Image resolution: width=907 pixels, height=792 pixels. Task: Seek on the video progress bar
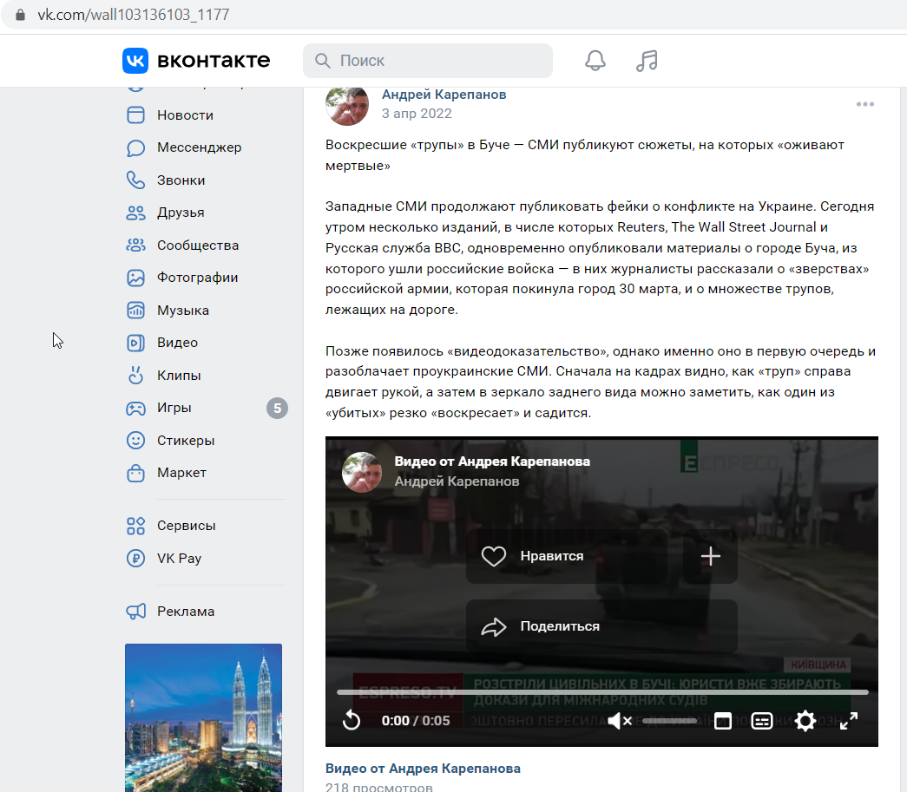[x=602, y=692]
